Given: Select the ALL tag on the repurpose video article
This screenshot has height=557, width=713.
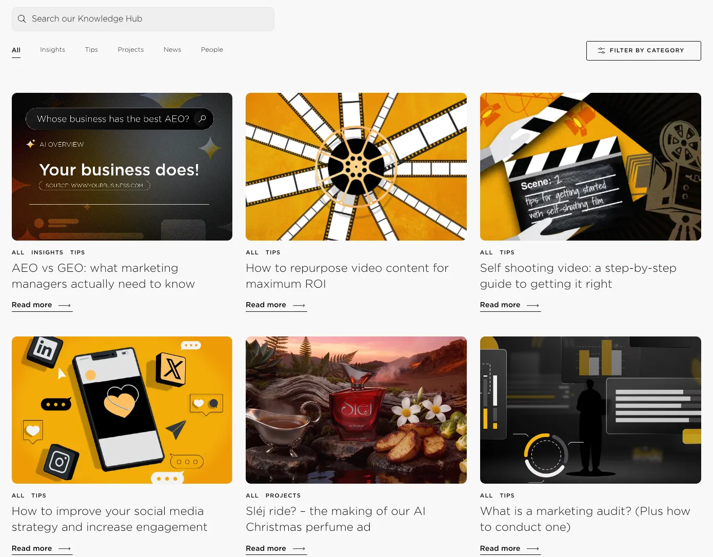Looking at the screenshot, I should click(x=252, y=252).
